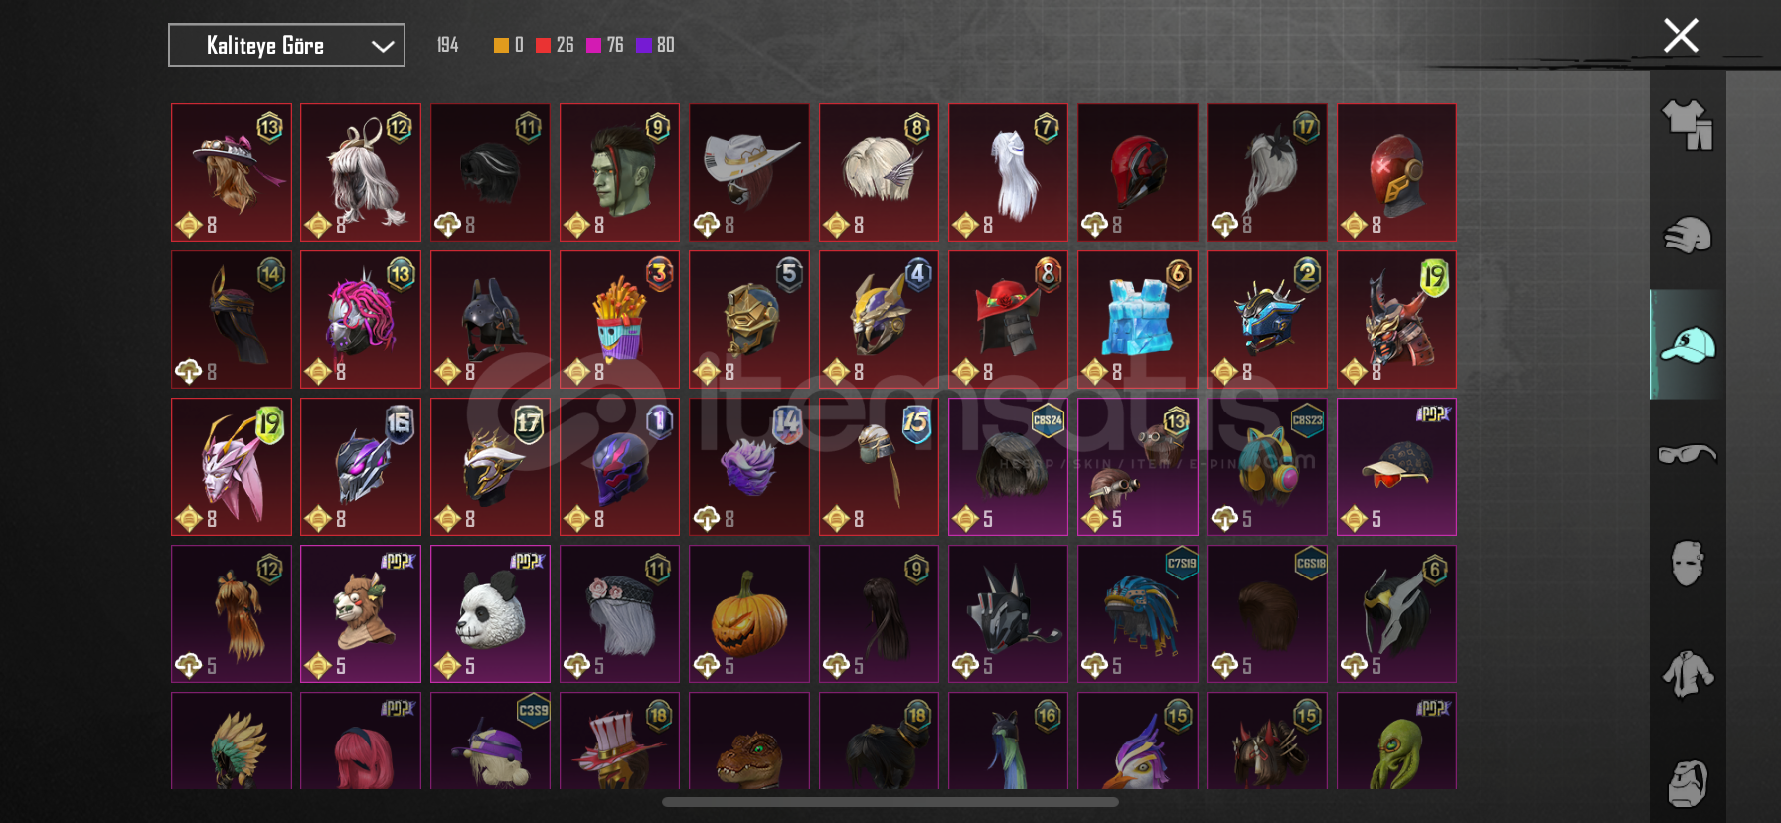Open the backpack category icon

1688,783
